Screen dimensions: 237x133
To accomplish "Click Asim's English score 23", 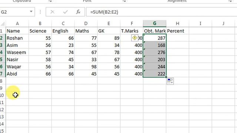I will click(x=63, y=45).
